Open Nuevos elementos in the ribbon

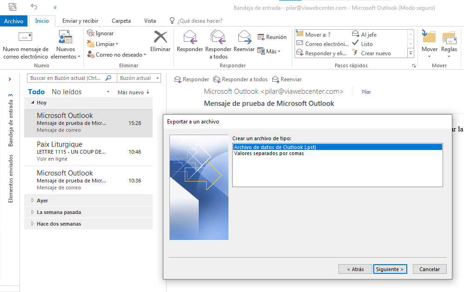[x=66, y=45]
